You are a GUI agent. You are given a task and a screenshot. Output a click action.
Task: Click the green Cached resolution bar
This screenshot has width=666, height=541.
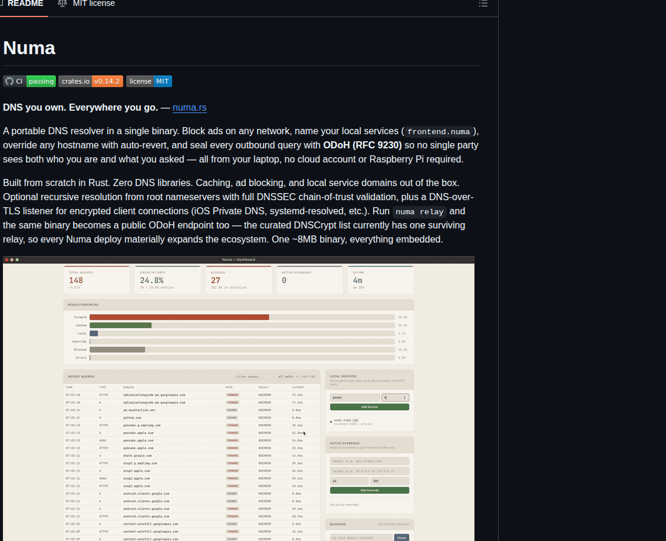(121, 326)
